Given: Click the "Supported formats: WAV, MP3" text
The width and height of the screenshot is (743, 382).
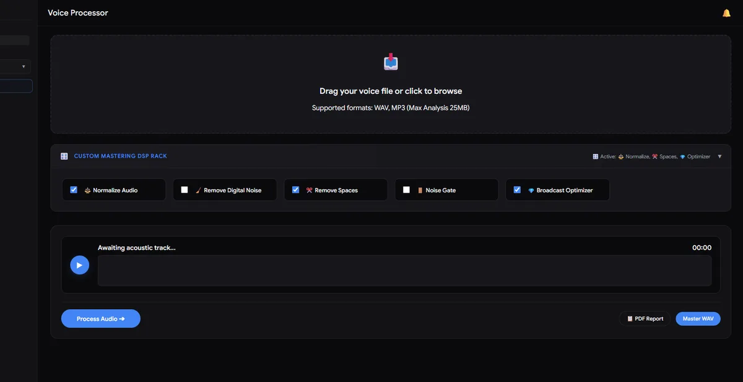Looking at the screenshot, I should (x=391, y=108).
